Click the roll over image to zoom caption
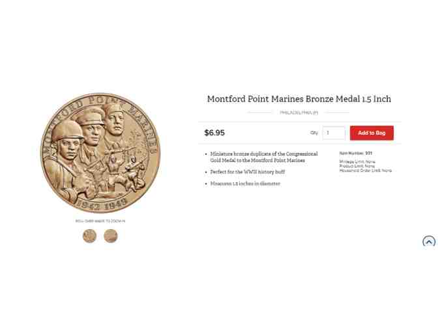 tap(100, 221)
